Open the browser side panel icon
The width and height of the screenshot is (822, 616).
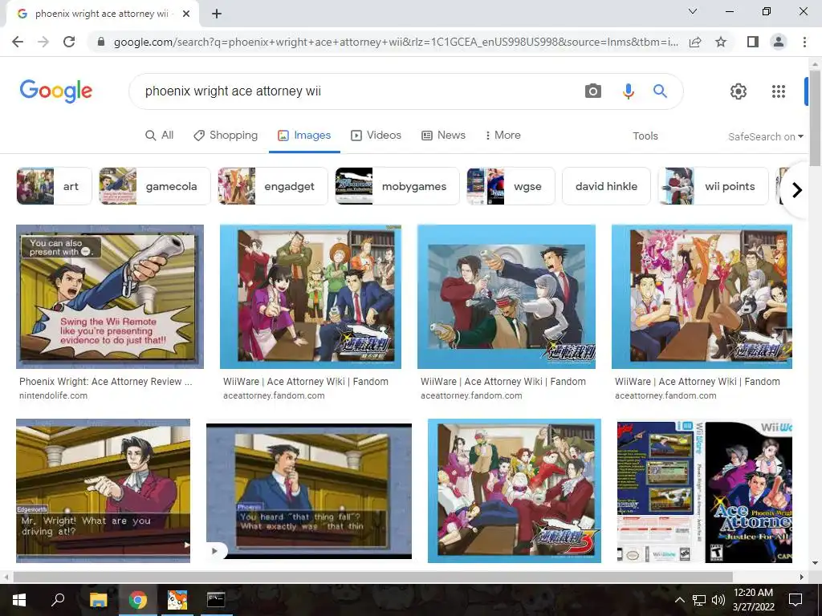(x=753, y=42)
